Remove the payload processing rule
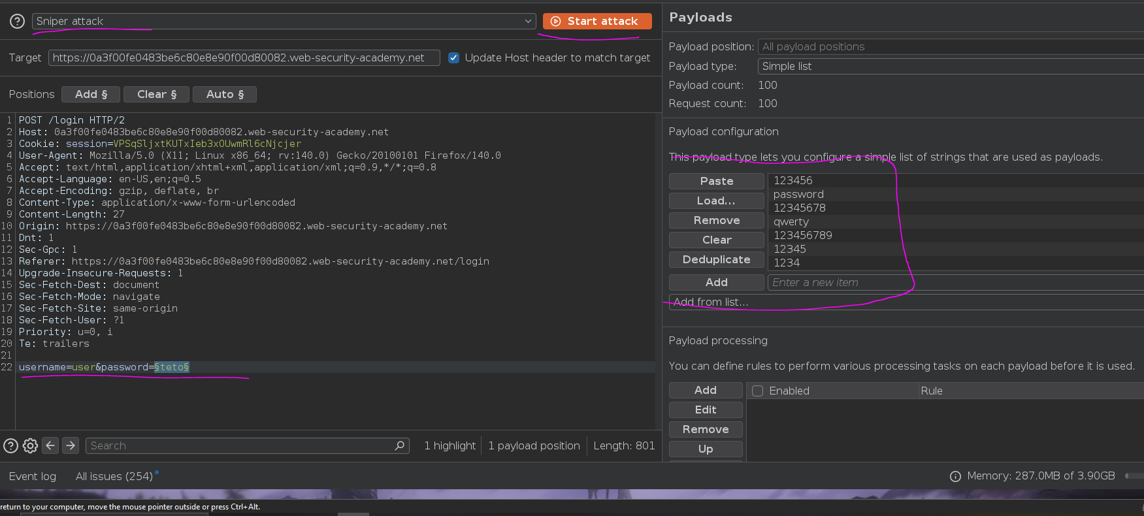The height and width of the screenshot is (516, 1144). [x=706, y=429]
